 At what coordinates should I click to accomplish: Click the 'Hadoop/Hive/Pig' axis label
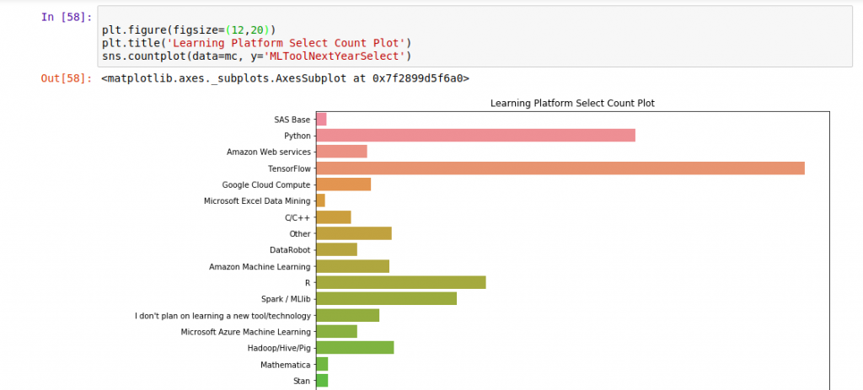279,348
